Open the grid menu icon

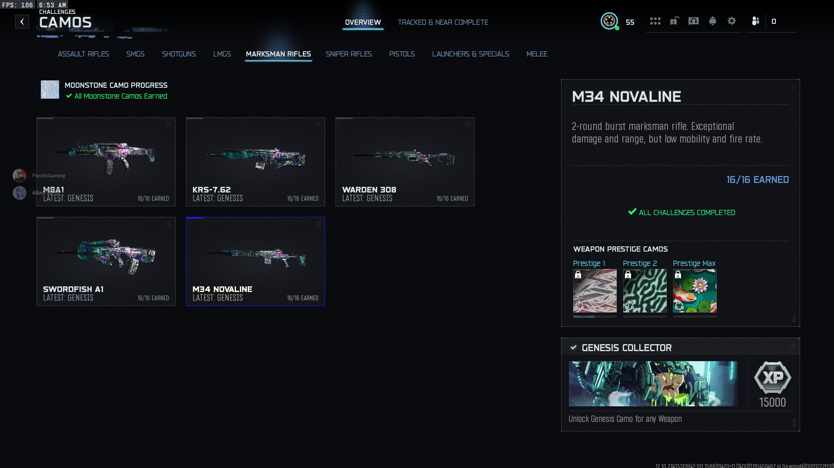(655, 21)
